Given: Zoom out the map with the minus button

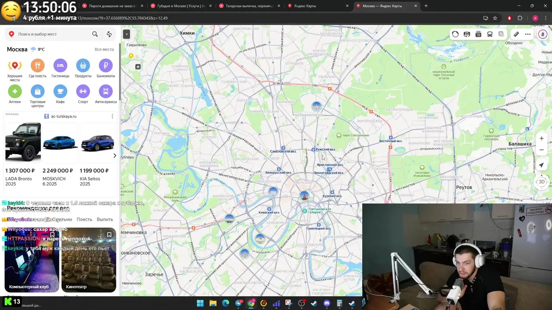Looking at the screenshot, I should (x=542, y=150).
